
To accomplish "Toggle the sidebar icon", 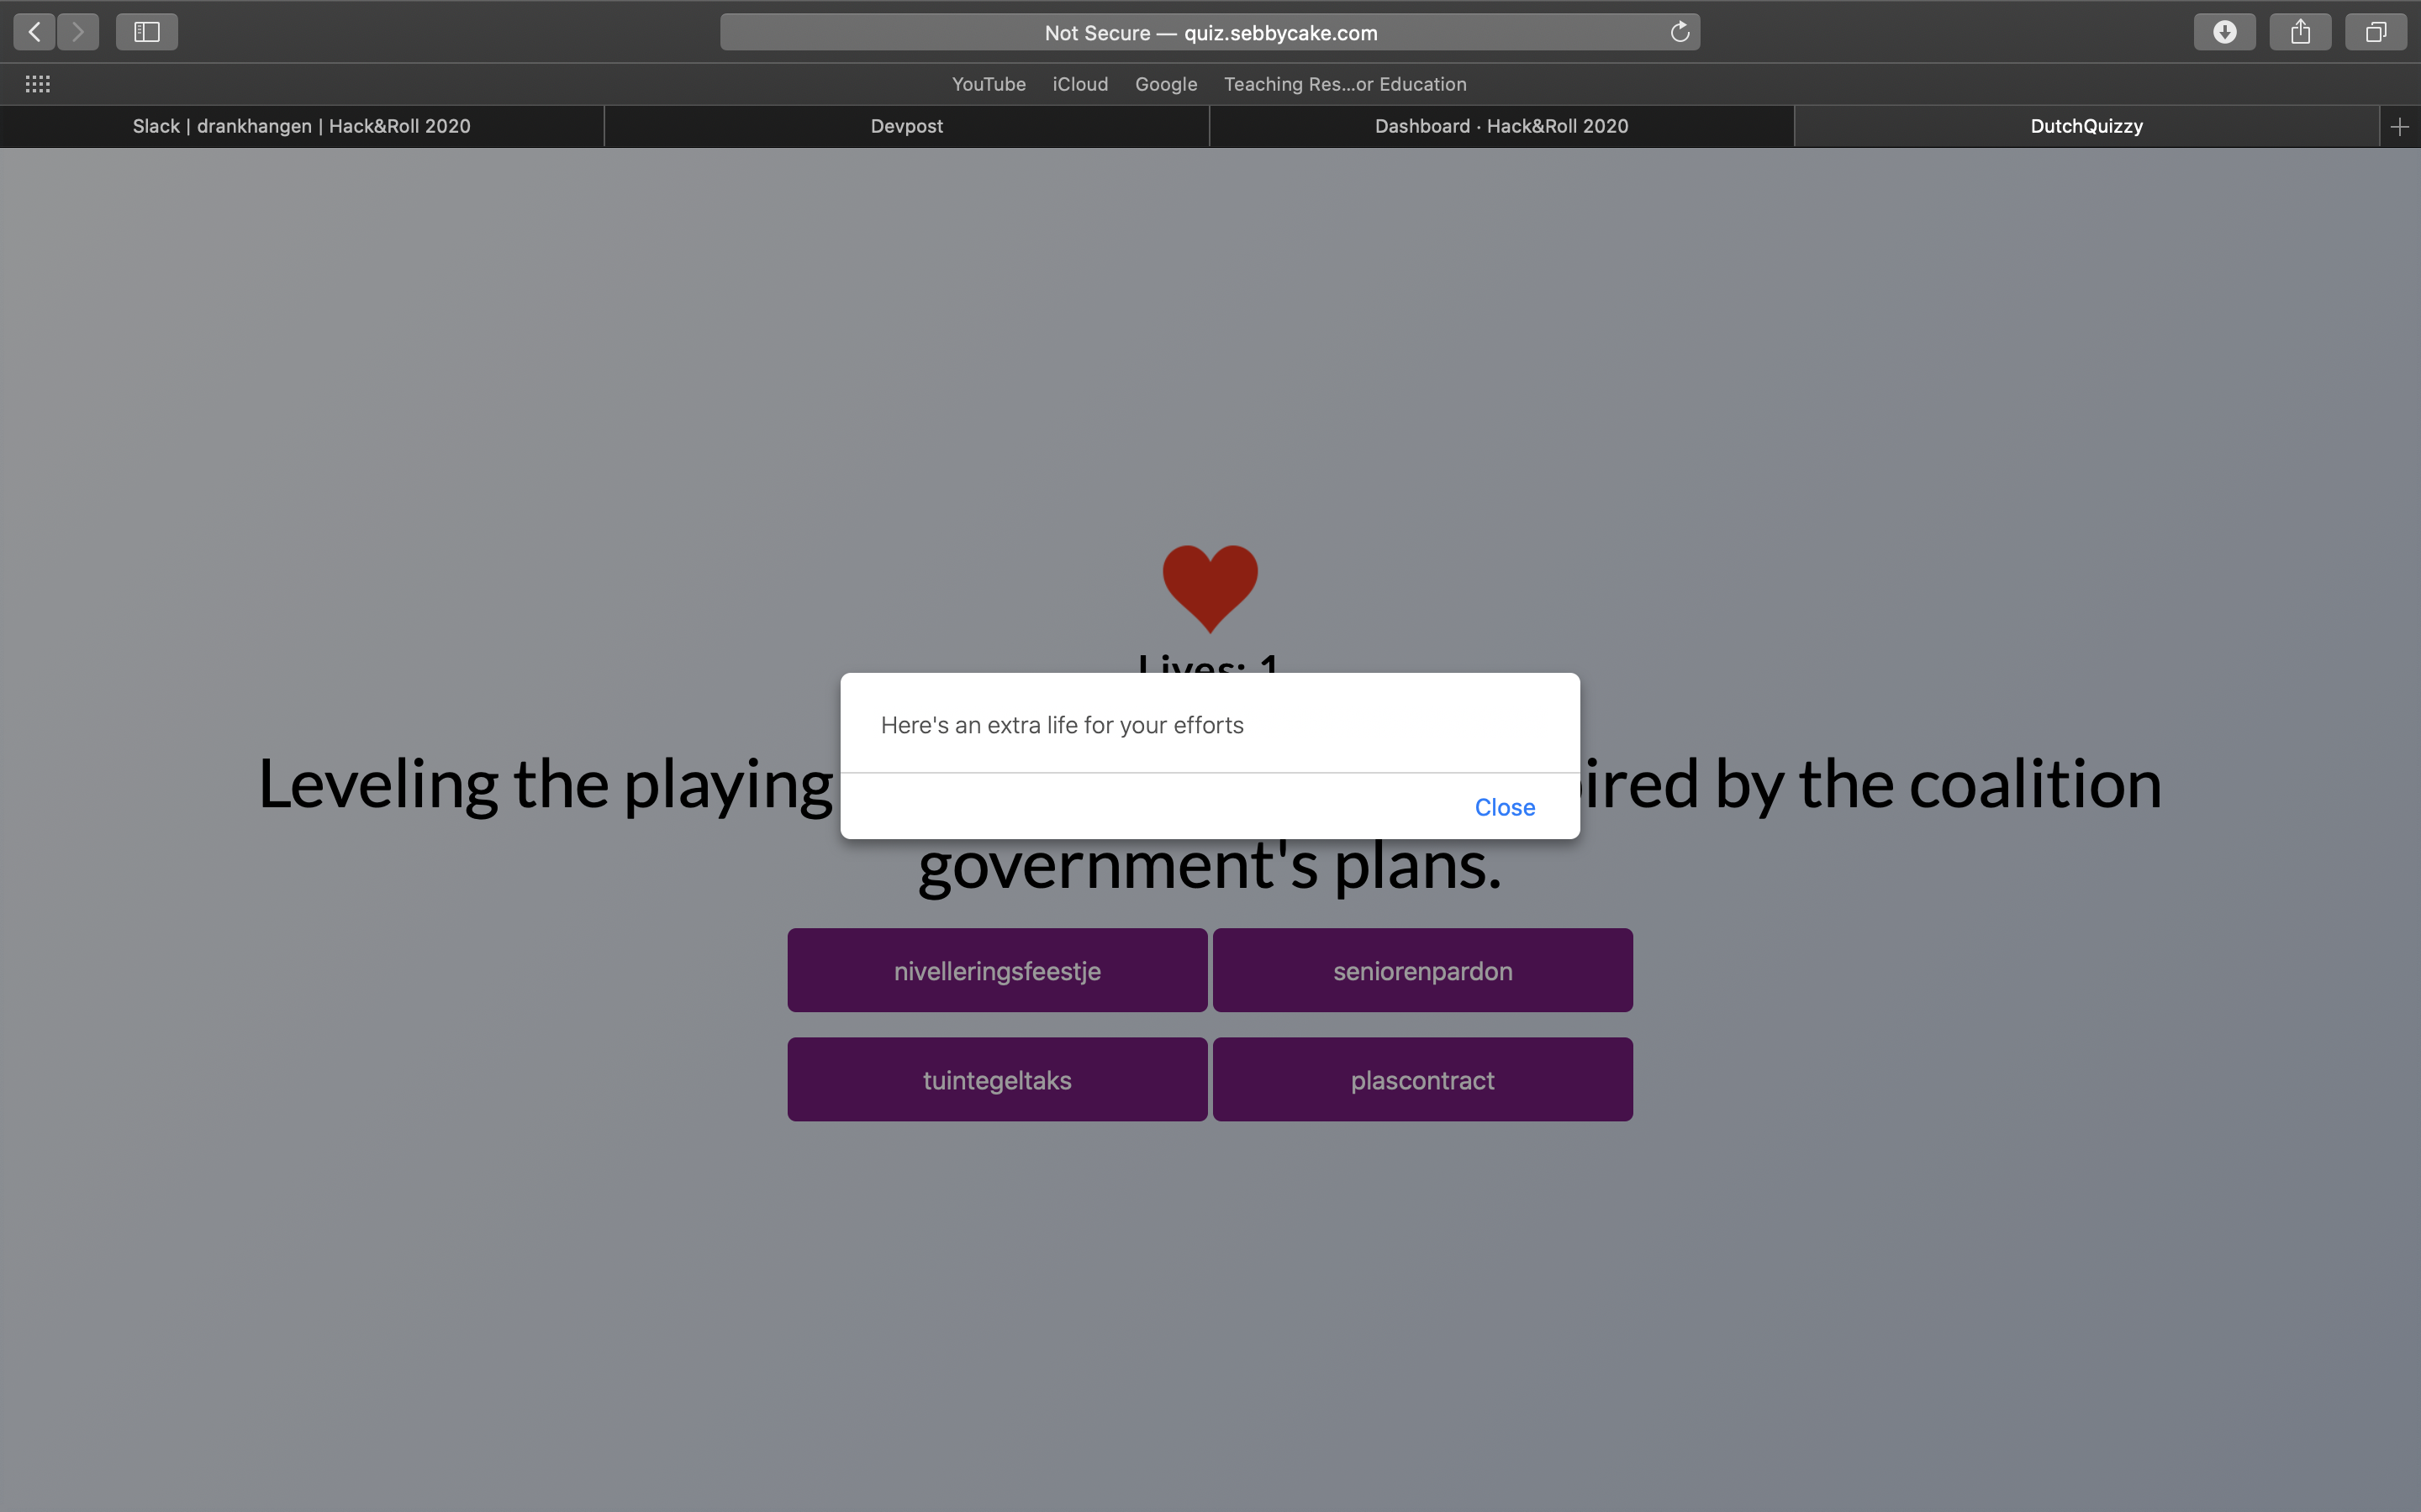I will tap(147, 32).
